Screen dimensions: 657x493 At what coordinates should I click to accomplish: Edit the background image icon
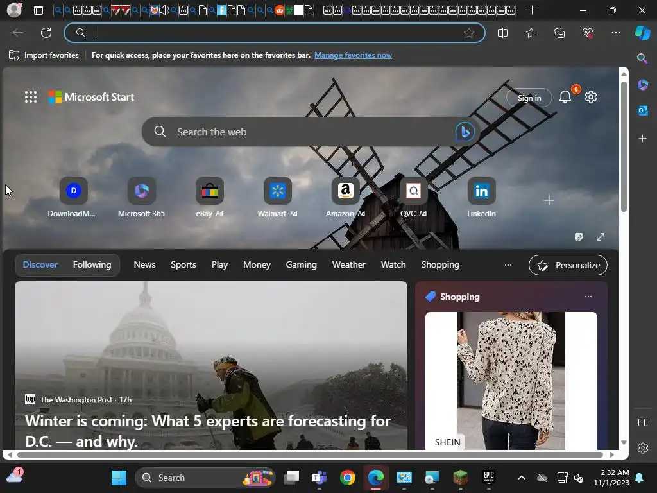tap(579, 237)
